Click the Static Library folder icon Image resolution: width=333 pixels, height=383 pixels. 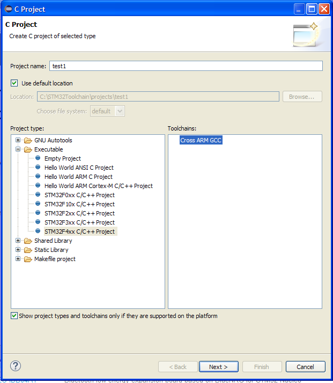point(28,250)
